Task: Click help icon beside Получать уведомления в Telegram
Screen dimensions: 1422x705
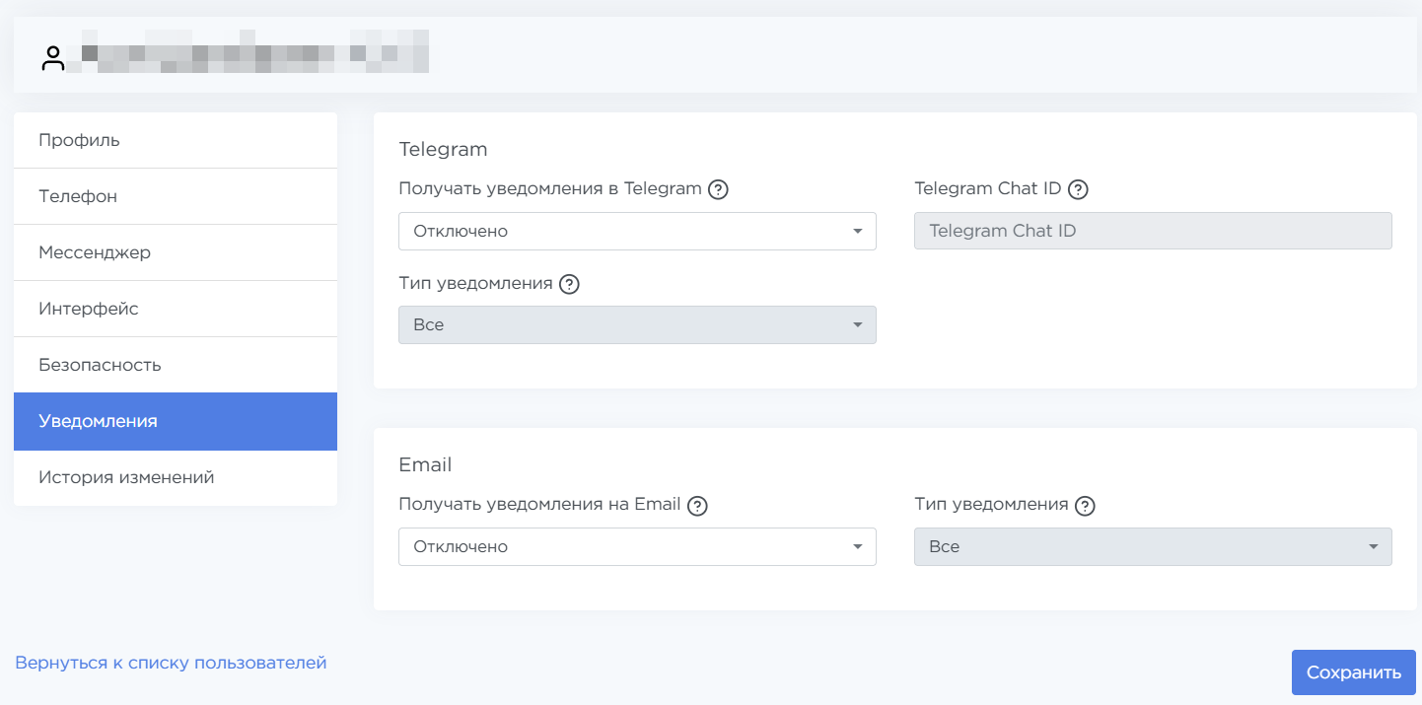Action: pos(719,189)
